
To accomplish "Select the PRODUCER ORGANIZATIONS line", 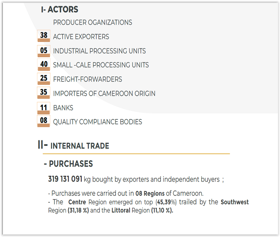I will pos(93,23).
